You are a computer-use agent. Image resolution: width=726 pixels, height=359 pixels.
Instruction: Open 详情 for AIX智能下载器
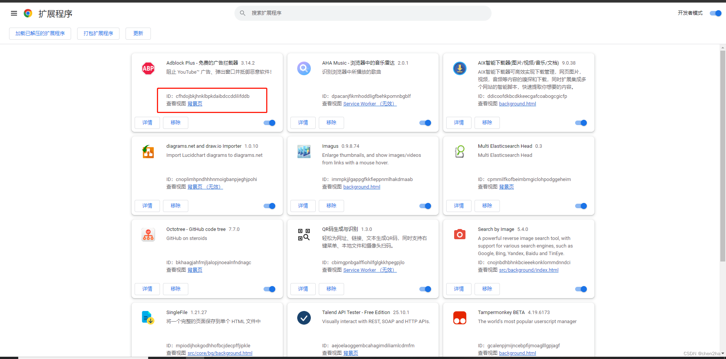pos(459,123)
